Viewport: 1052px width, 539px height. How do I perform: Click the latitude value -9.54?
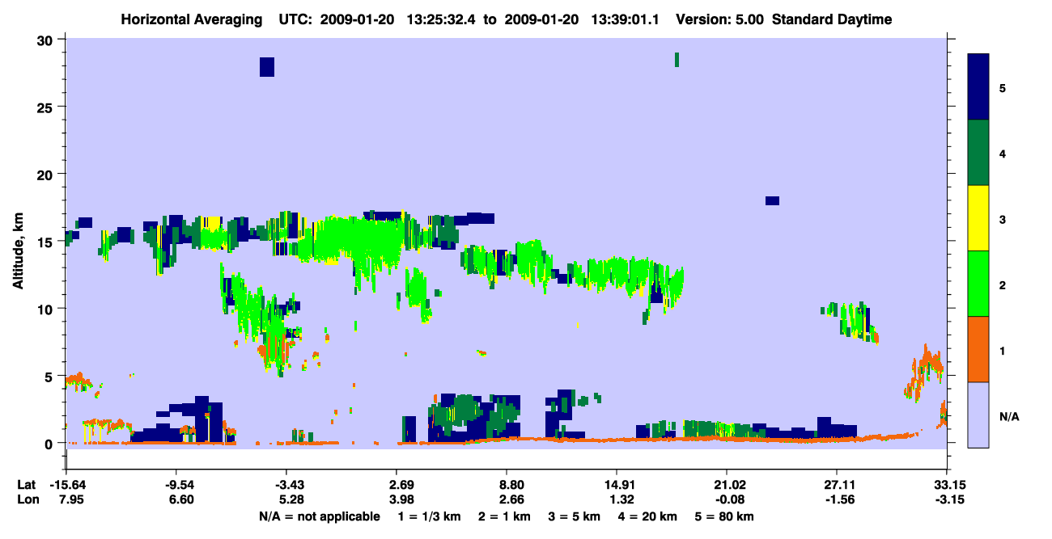tap(179, 485)
